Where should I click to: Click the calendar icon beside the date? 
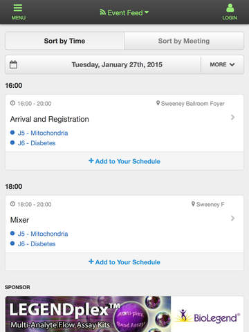(13, 64)
